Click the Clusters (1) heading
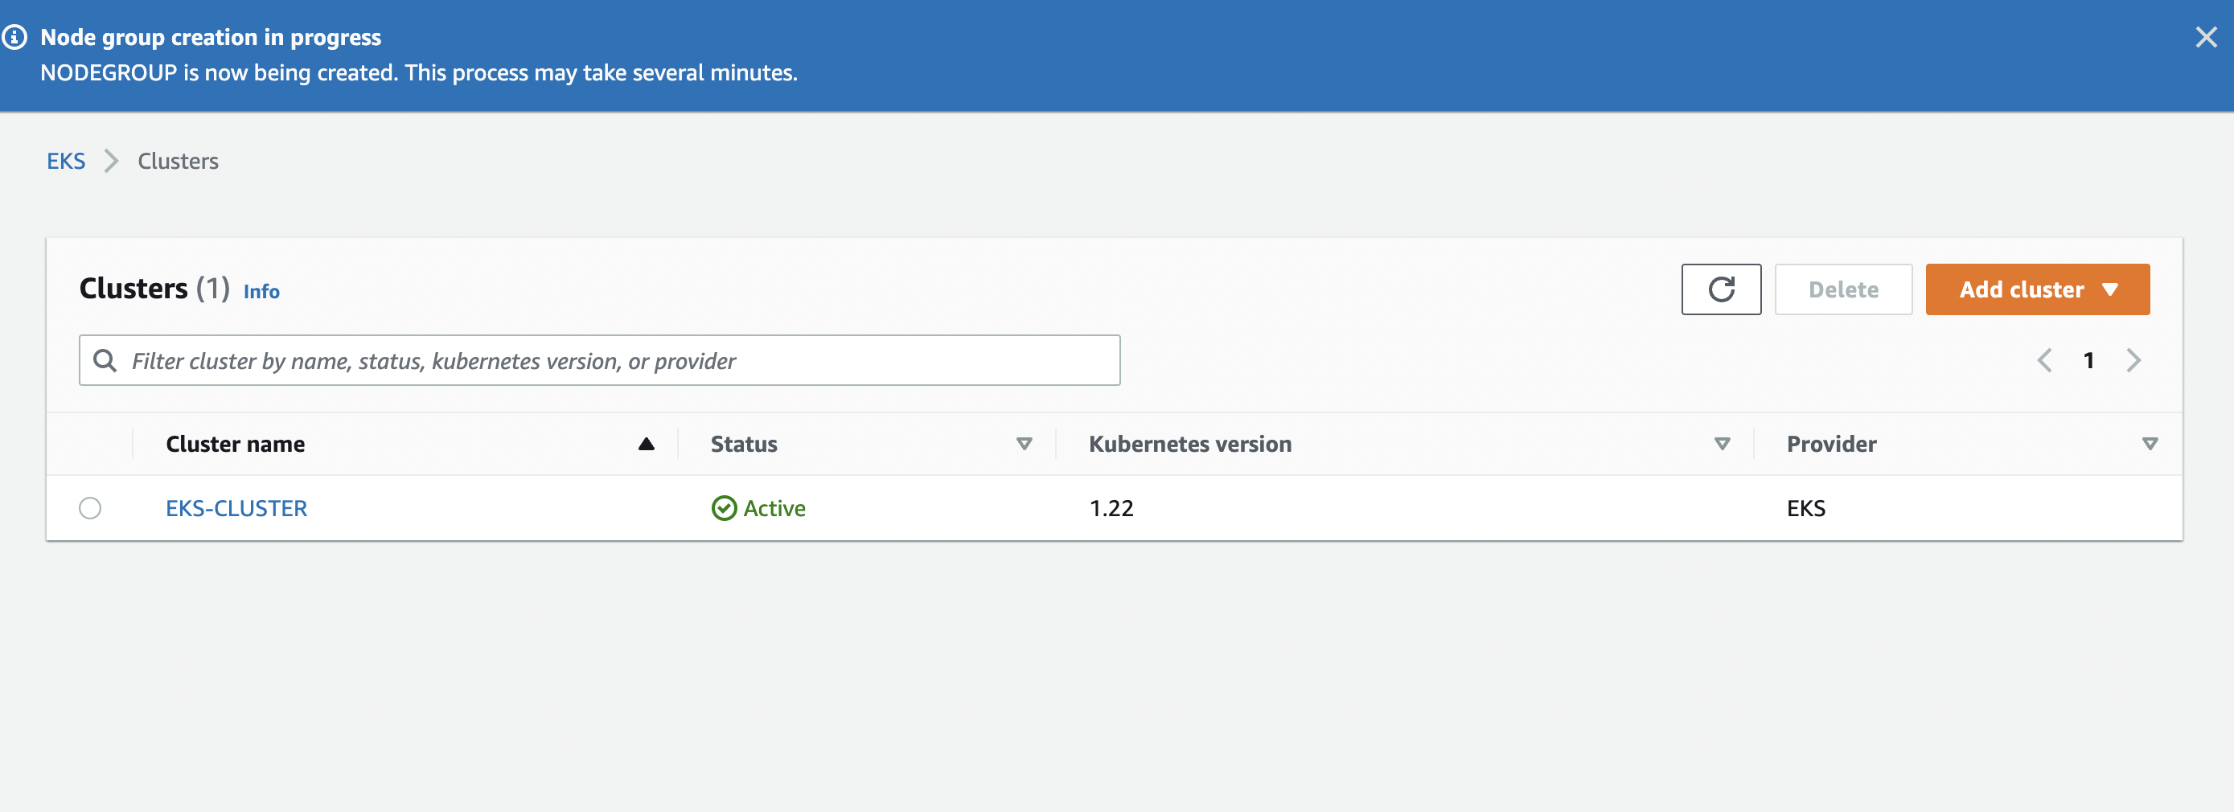Viewport: 2234px width, 812px height. (154, 288)
